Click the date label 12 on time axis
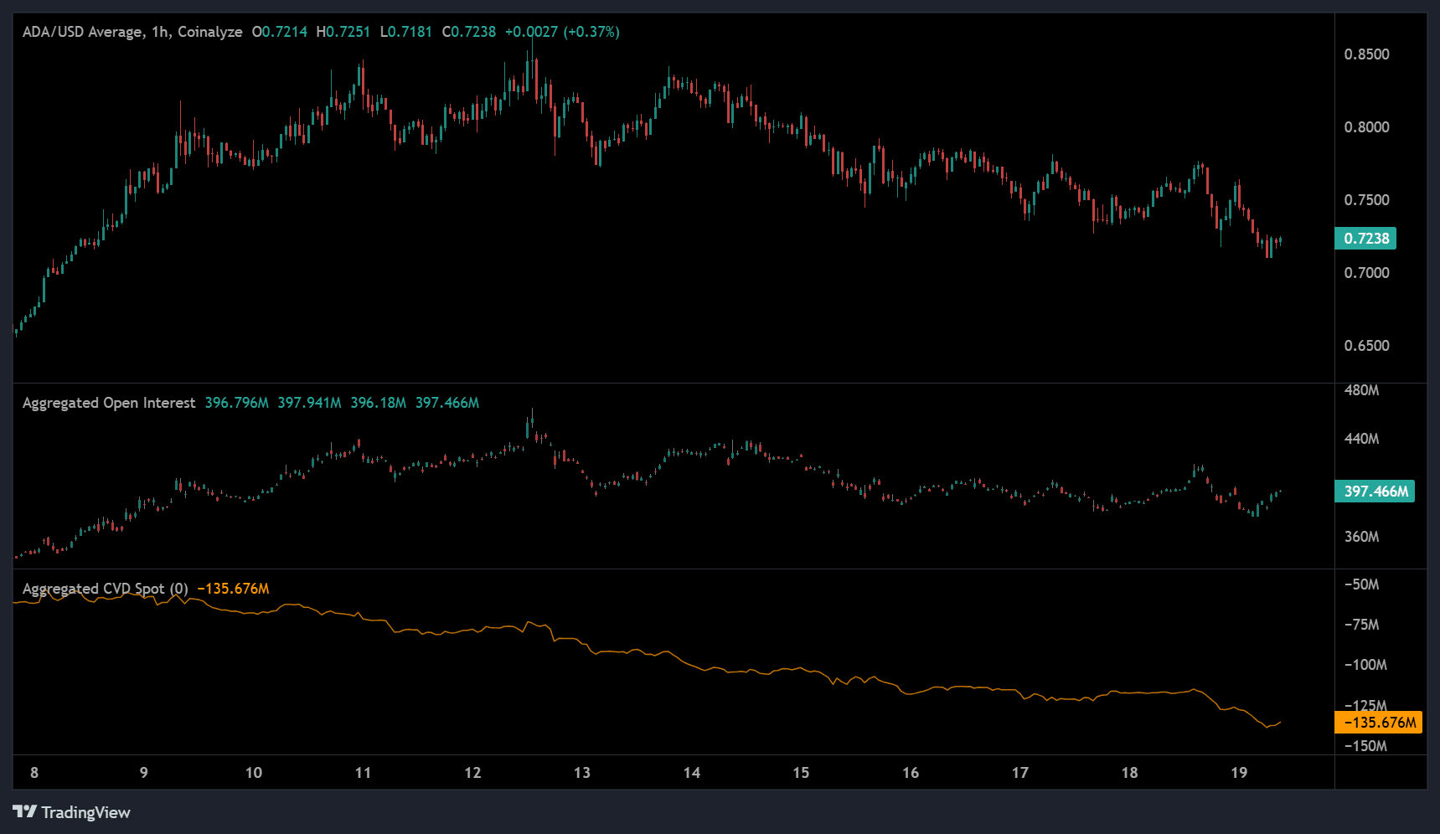Viewport: 1440px width, 834px height. [x=472, y=773]
